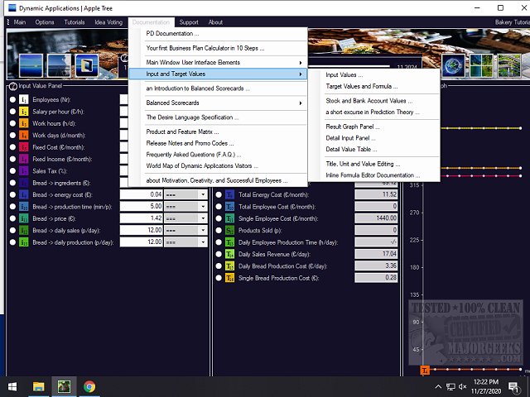The image size is (530, 397).
Task: Open Result Graph Panel documentation
Action: tap(353, 127)
